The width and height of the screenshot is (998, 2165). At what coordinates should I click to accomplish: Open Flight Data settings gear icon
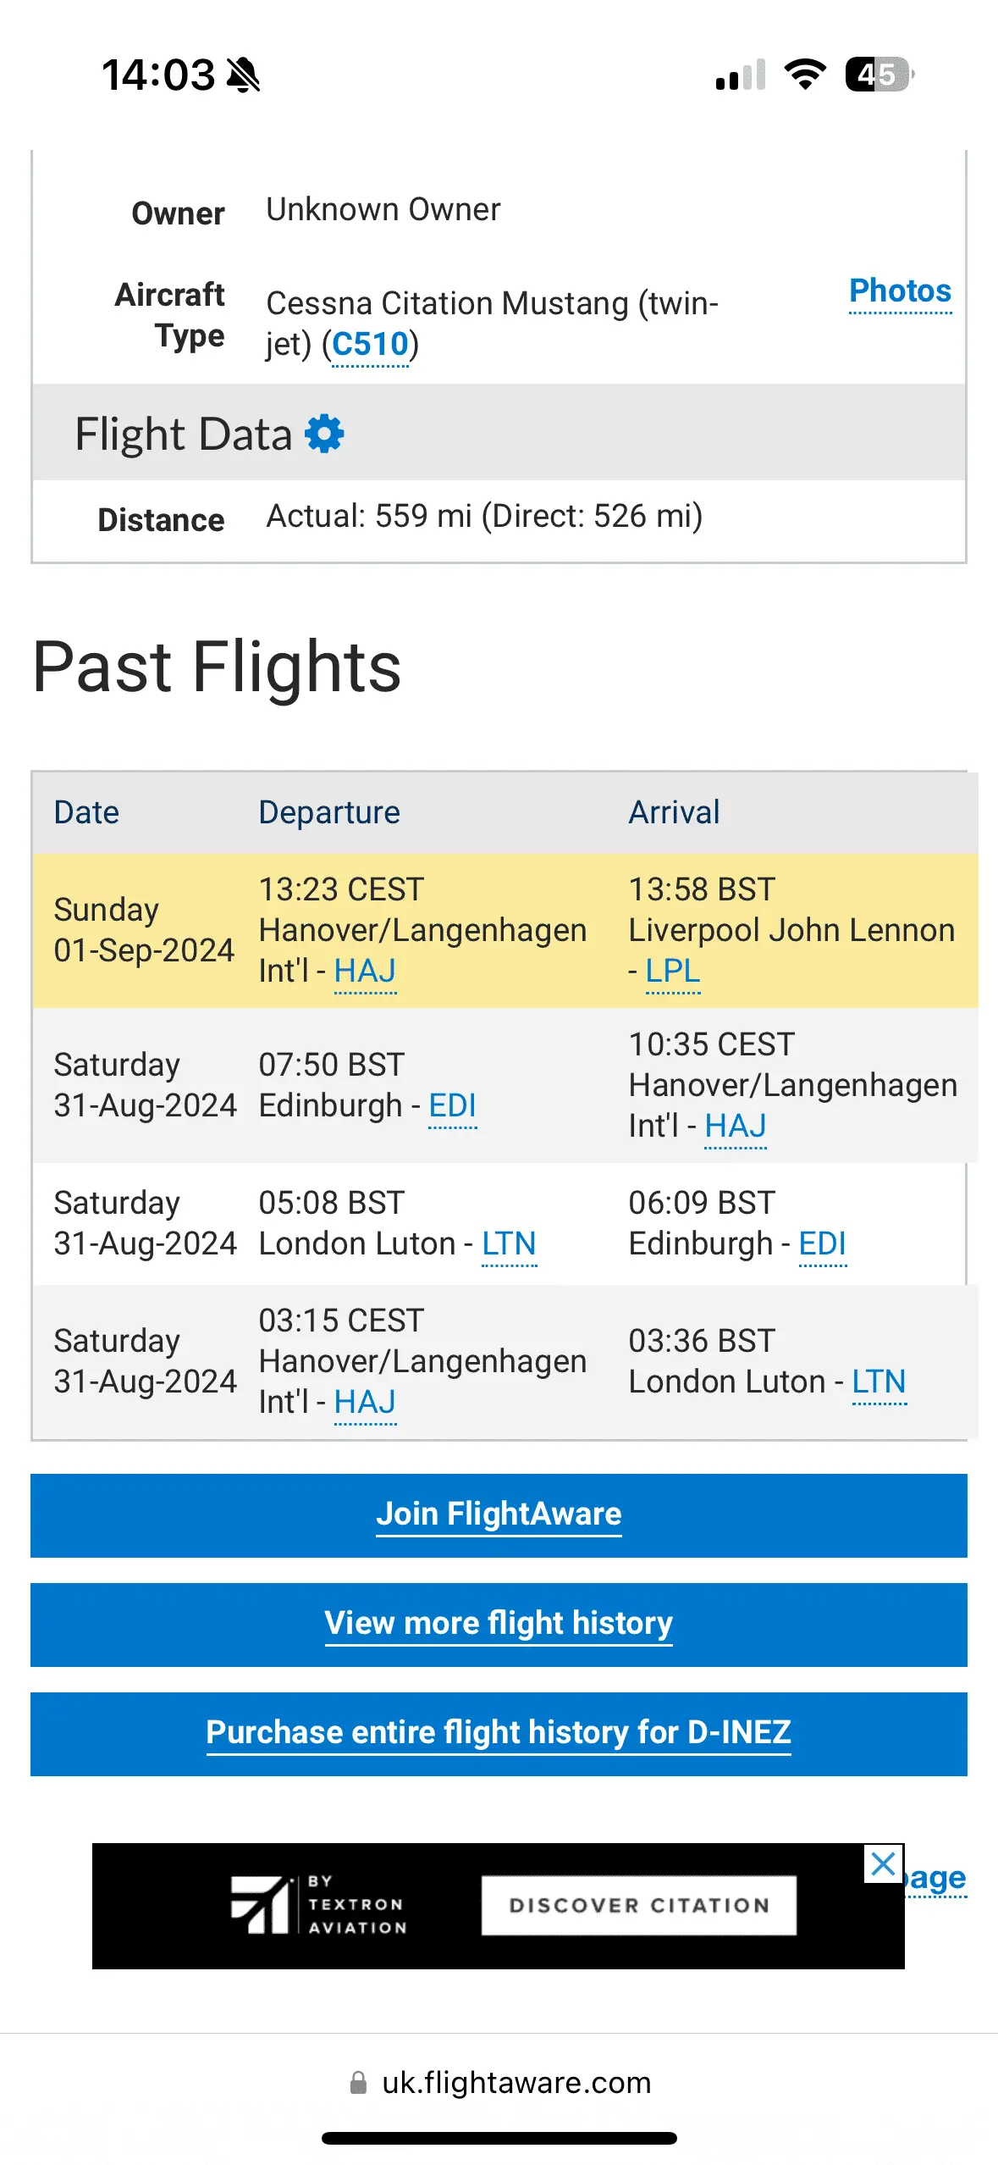click(x=324, y=435)
